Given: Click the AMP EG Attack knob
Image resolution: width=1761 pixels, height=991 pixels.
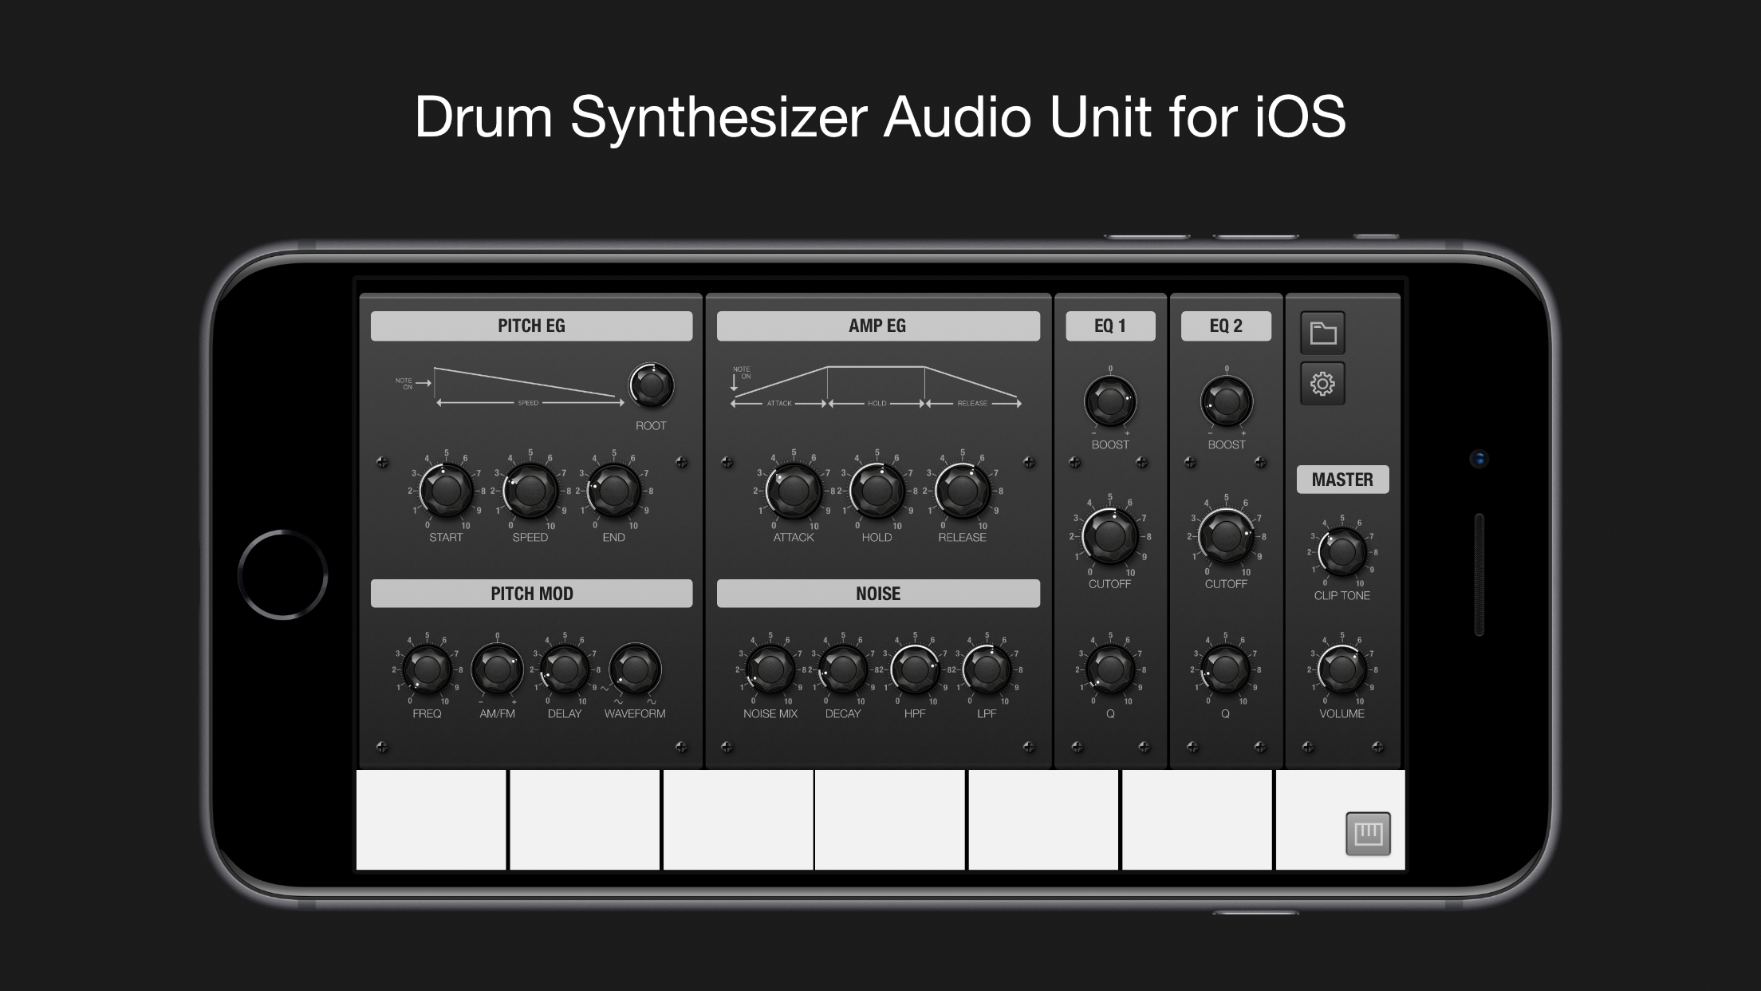Looking at the screenshot, I should [793, 491].
